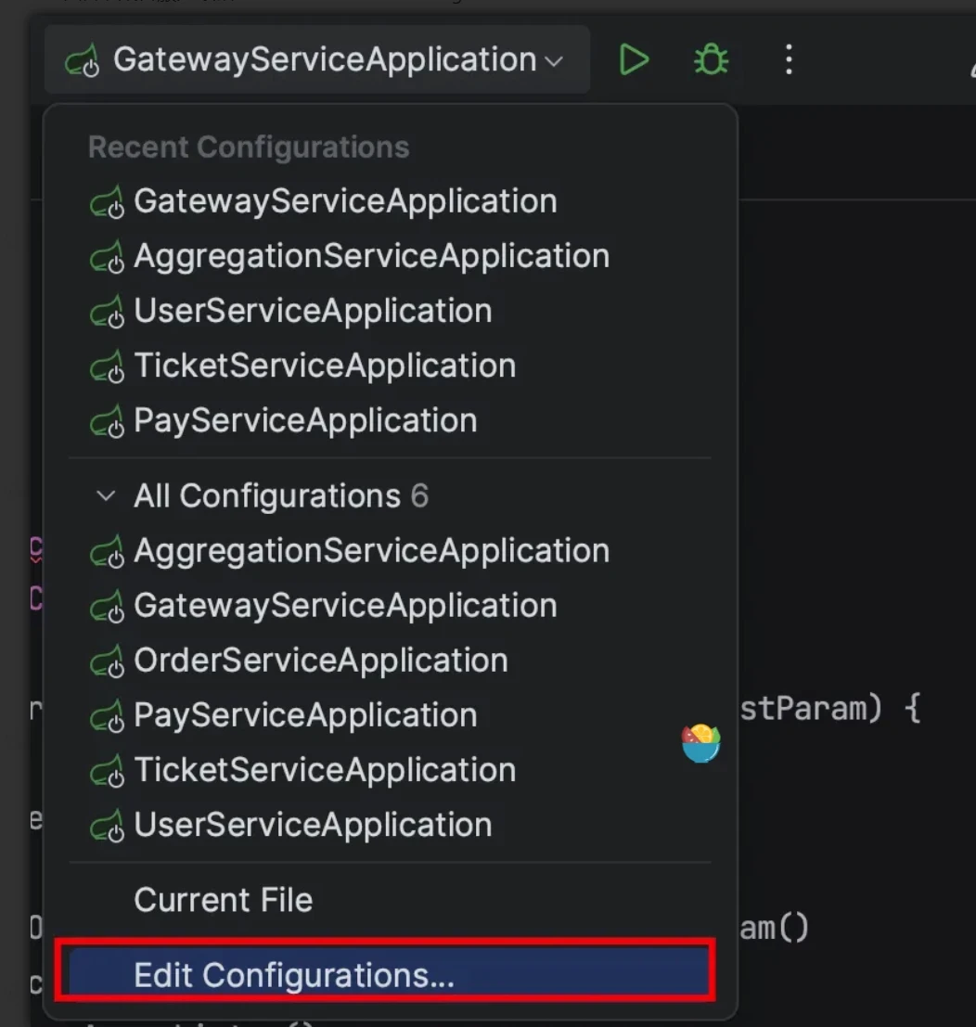Viewport: 976px width, 1027px height.
Task: Select recent PayServiceApplication configuration
Action: pyautogui.click(x=305, y=420)
